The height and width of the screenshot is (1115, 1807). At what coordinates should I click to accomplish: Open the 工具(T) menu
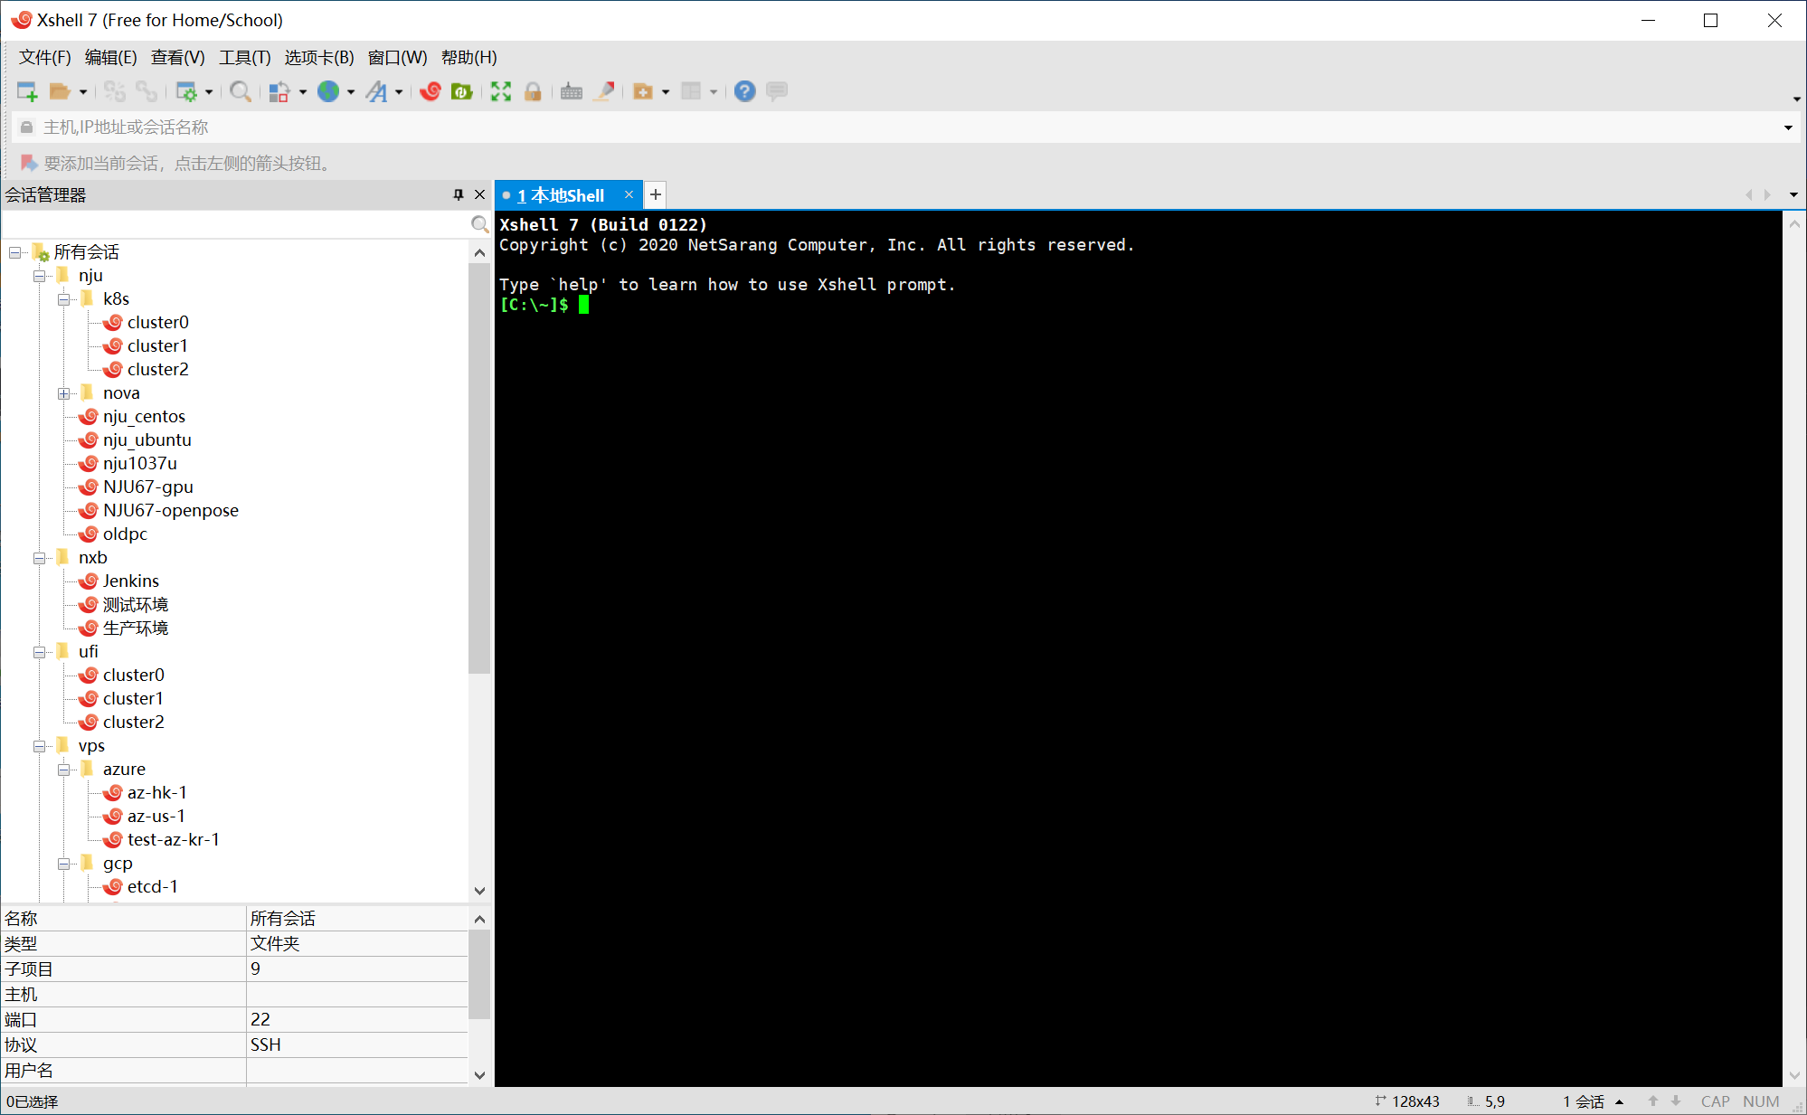click(244, 57)
